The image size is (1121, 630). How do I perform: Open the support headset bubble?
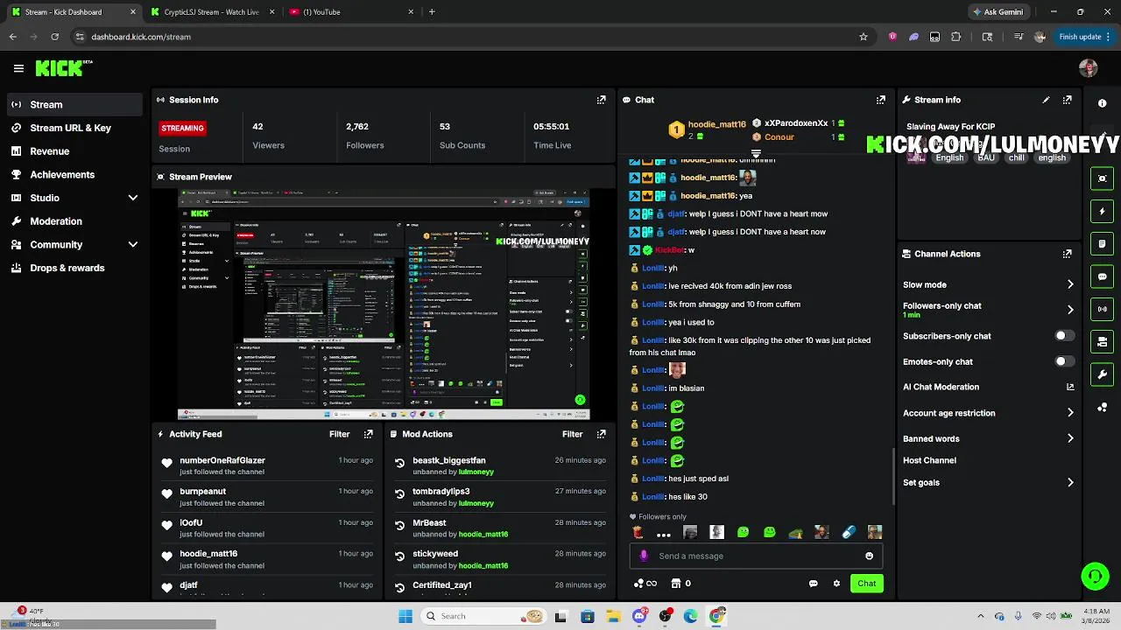click(x=1095, y=576)
